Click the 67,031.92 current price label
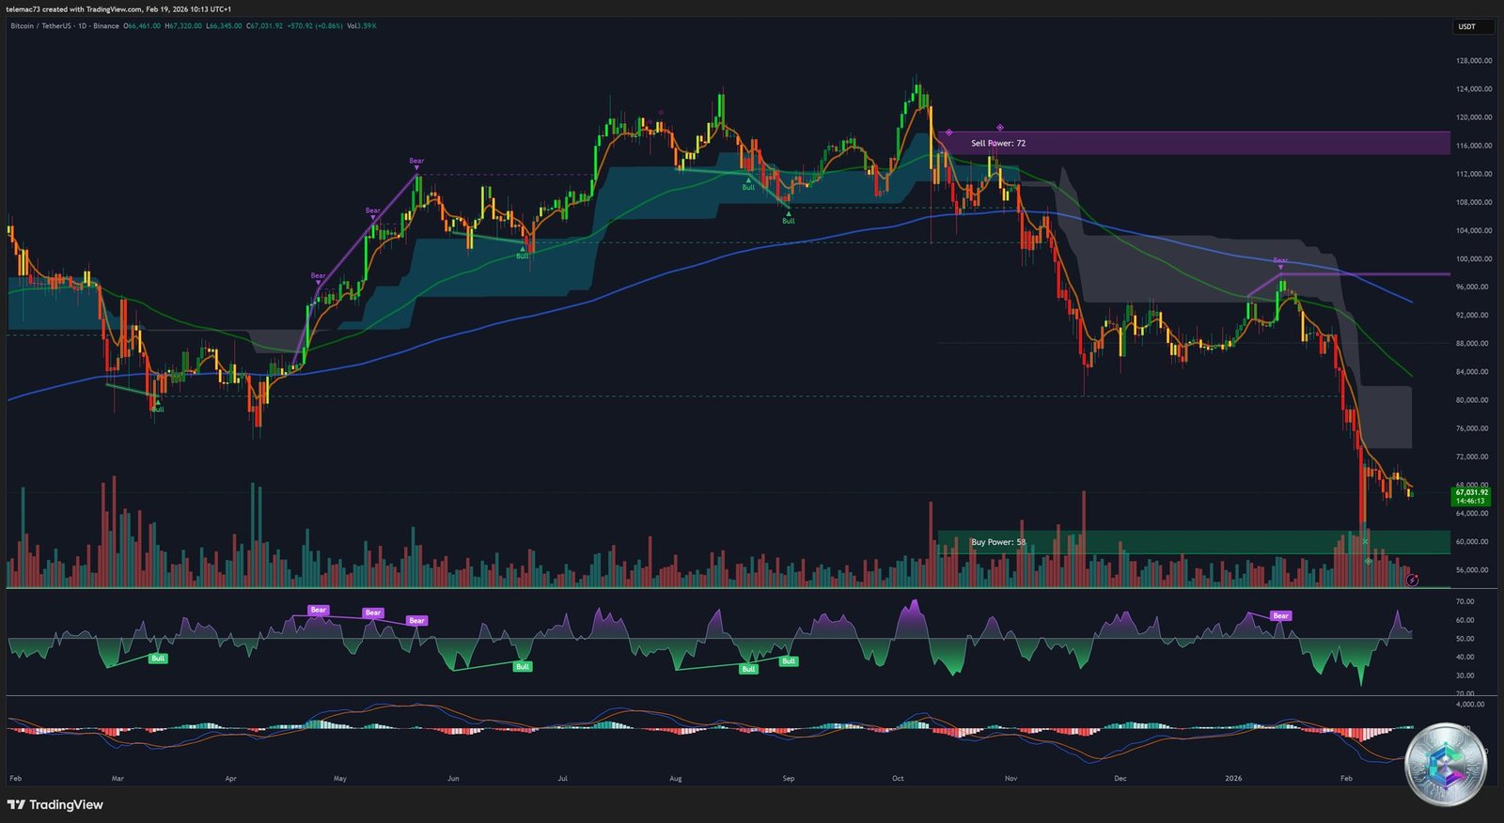This screenshot has width=1504, height=823. click(x=1472, y=492)
